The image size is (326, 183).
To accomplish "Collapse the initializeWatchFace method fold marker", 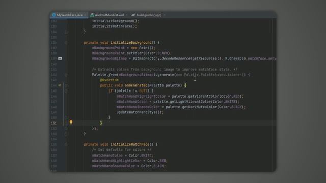I will 66,144.
